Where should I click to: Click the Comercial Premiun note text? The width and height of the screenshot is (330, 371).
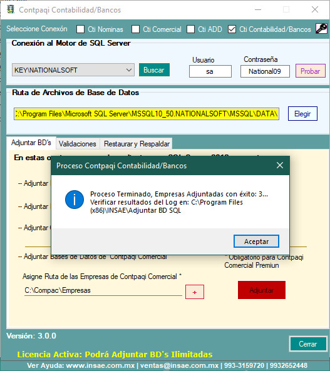pyautogui.click(x=264, y=262)
